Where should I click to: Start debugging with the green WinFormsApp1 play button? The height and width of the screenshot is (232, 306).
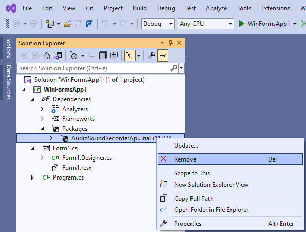pyautogui.click(x=242, y=24)
